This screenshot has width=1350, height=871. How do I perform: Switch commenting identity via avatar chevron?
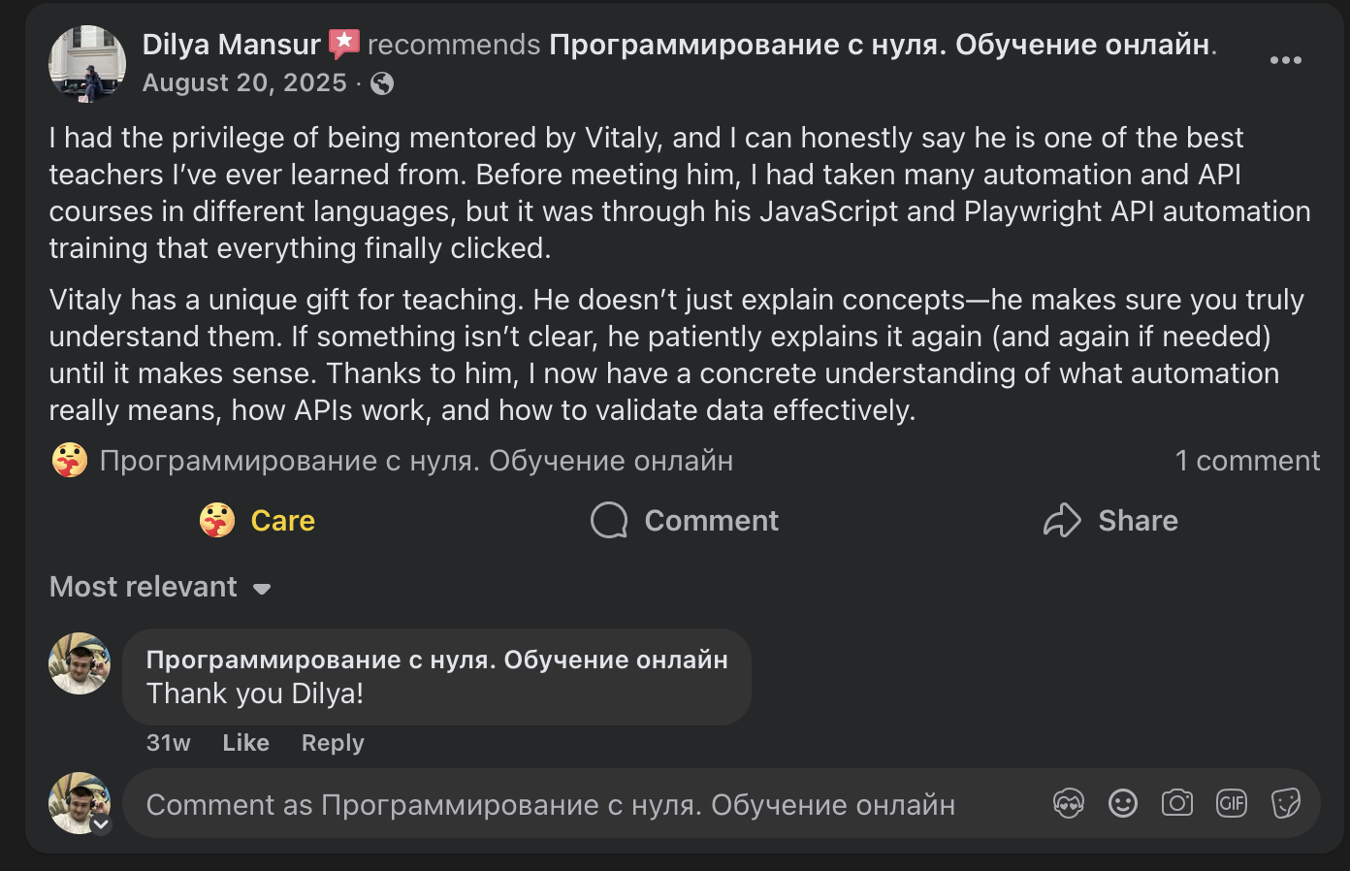(x=101, y=824)
